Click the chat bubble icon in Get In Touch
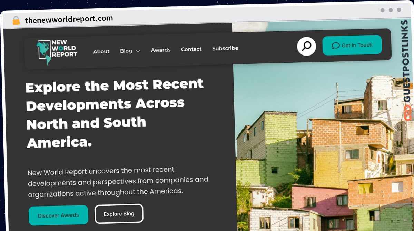Image resolution: width=414 pixels, height=231 pixels. coord(335,46)
